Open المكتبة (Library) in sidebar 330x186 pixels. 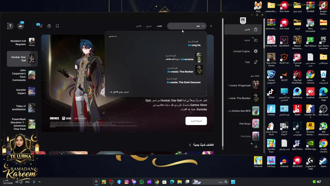tap(243, 40)
